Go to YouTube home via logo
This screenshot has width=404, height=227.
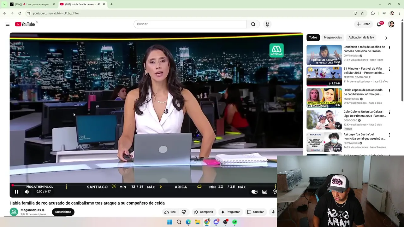(25, 24)
